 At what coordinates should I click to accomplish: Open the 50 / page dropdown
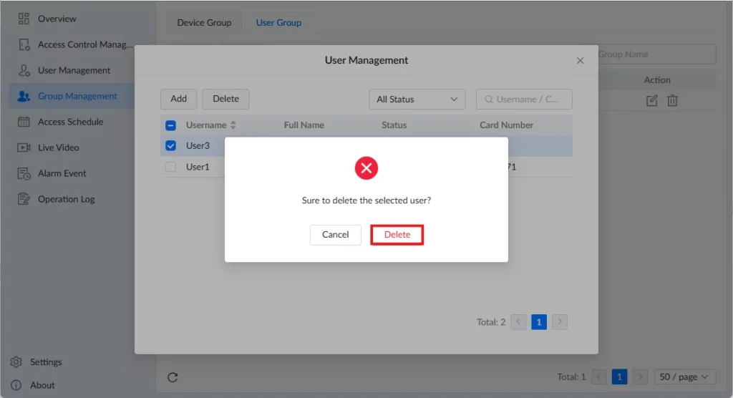[x=684, y=377]
